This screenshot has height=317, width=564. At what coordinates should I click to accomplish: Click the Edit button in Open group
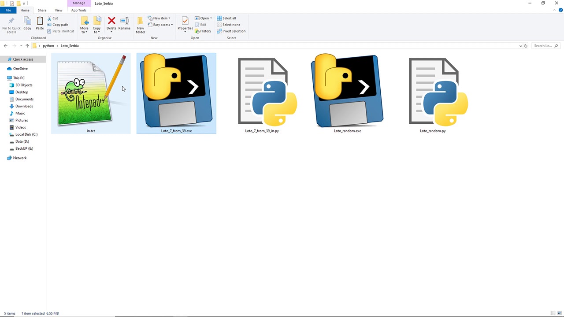pos(200,25)
